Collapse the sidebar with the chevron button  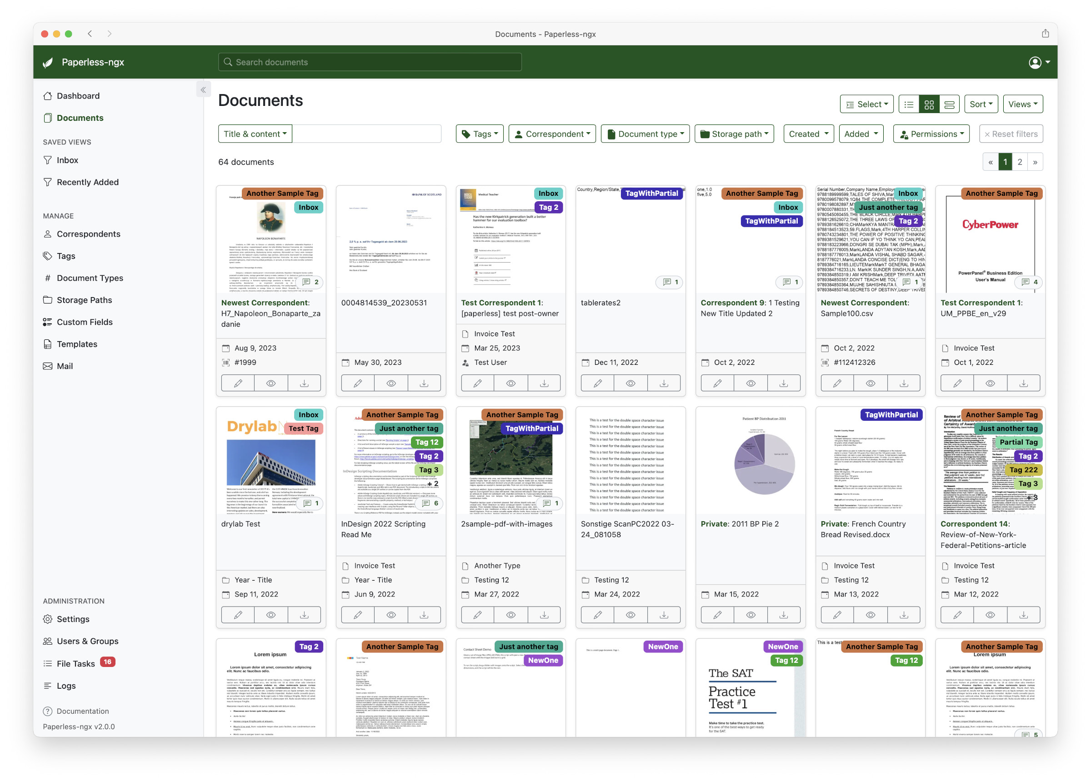pyautogui.click(x=204, y=90)
